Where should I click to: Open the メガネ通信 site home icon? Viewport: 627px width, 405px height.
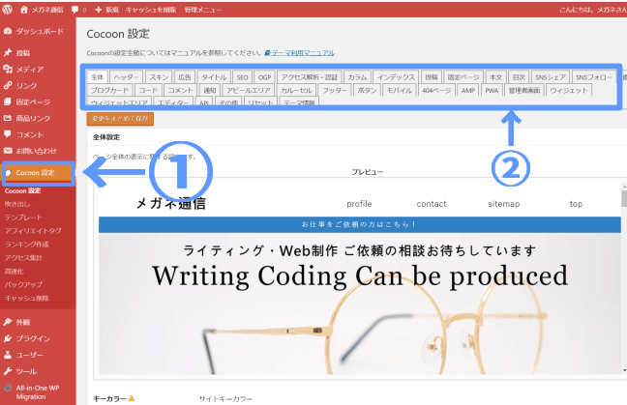(x=24, y=10)
